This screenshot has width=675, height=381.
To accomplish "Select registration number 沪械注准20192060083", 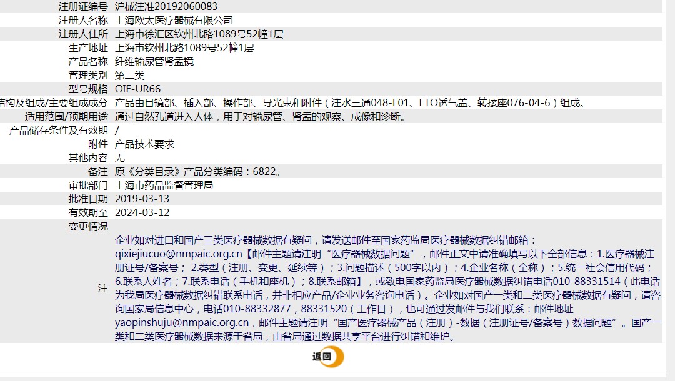I will click(x=166, y=6).
